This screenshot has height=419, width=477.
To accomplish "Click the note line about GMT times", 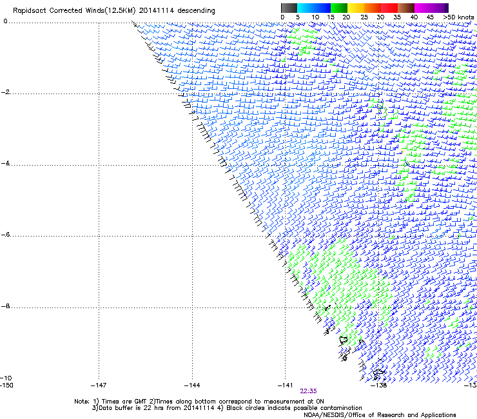I will pyautogui.click(x=199, y=402).
